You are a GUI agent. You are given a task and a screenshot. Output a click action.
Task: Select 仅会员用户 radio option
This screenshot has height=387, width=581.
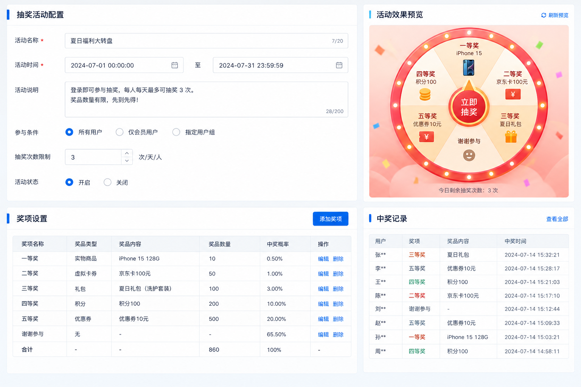[x=120, y=132]
